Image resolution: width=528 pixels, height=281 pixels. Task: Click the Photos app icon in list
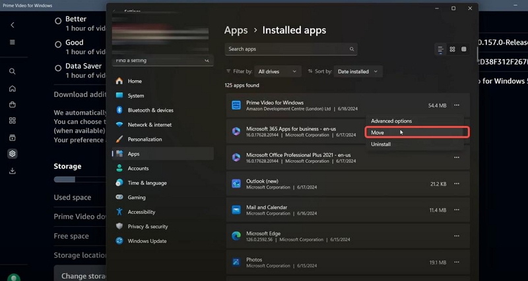point(236,262)
